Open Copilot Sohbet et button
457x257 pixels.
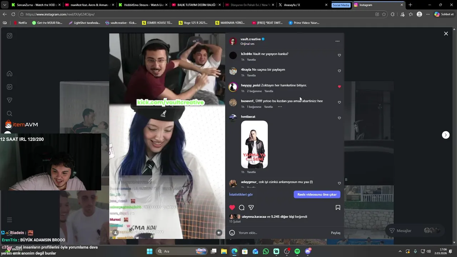(x=444, y=14)
